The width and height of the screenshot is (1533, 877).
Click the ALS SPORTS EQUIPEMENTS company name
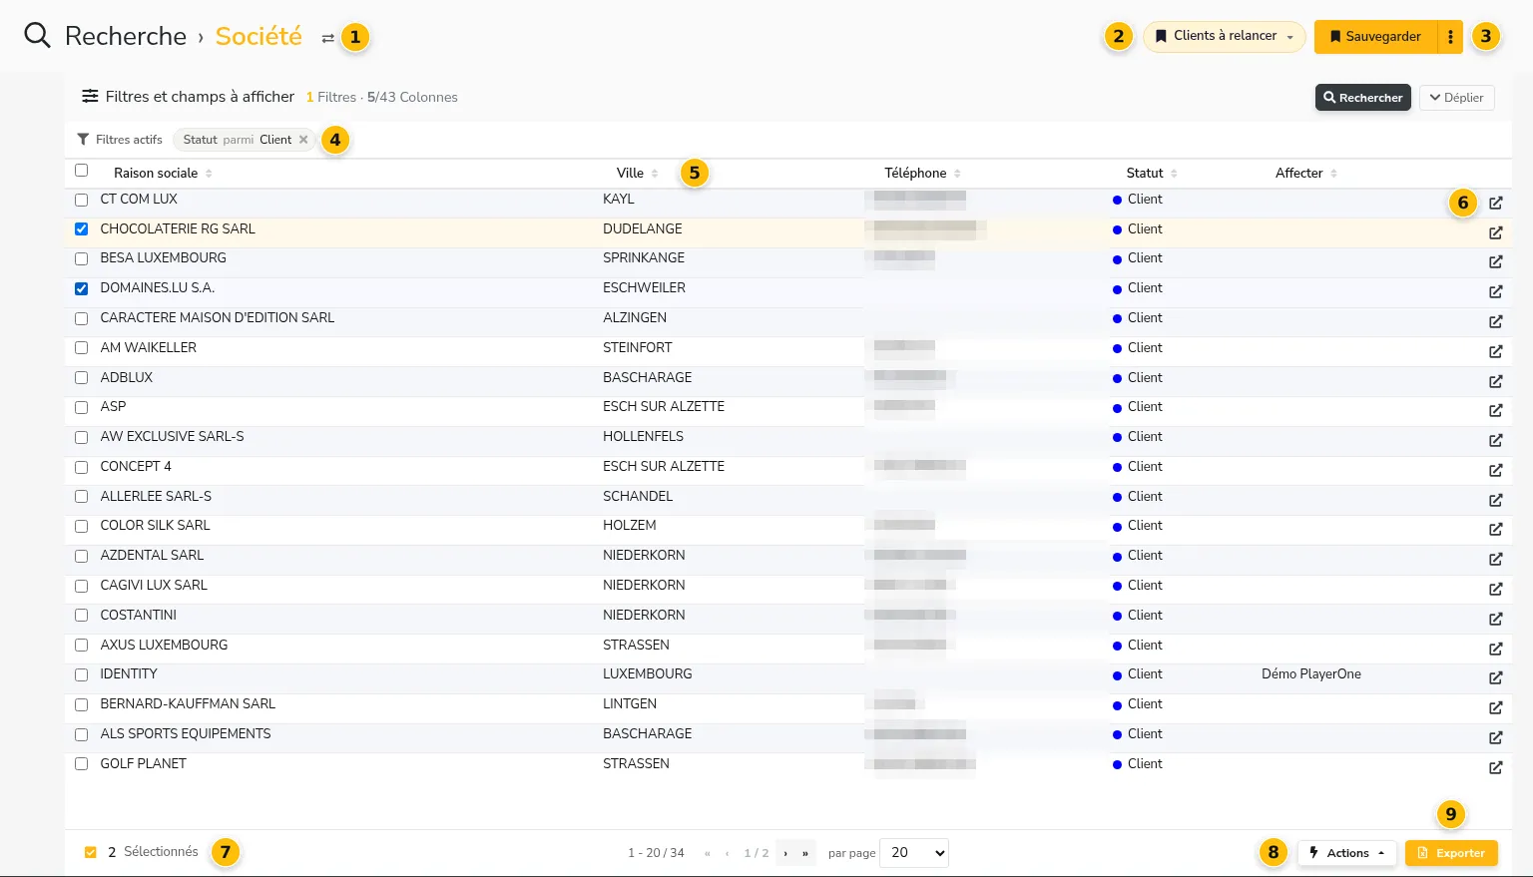click(186, 734)
